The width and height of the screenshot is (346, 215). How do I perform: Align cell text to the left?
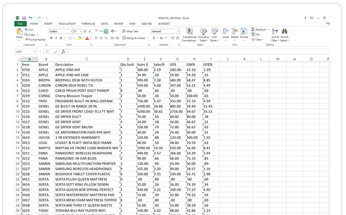96,38
